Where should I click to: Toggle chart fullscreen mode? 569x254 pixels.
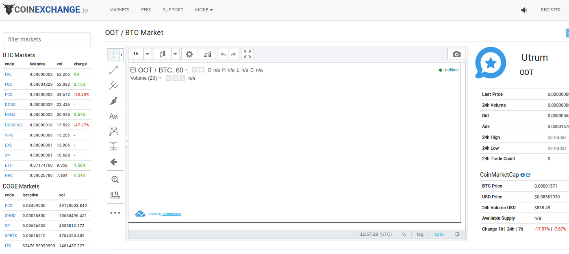pos(248,54)
